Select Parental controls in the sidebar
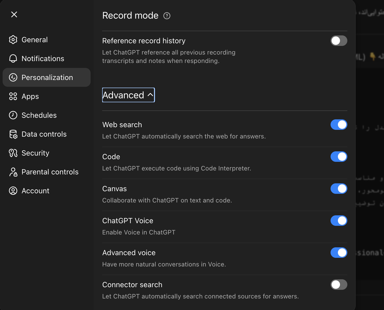 [50, 172]
